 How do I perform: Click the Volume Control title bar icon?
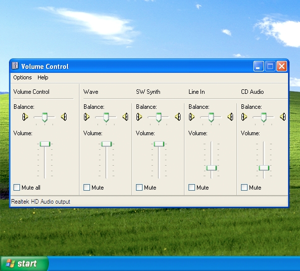tap(15, 66)
